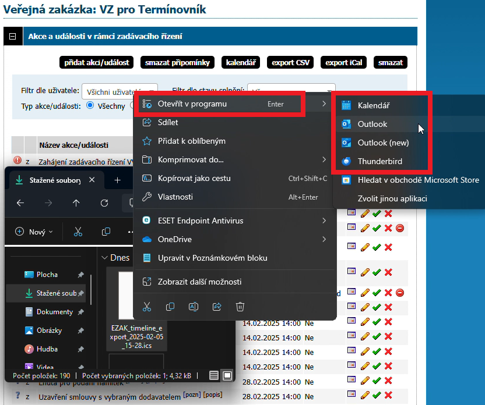Collapse the Dnes group in file list
Screen dimensions: 485x405
click(x=105, y=257)
